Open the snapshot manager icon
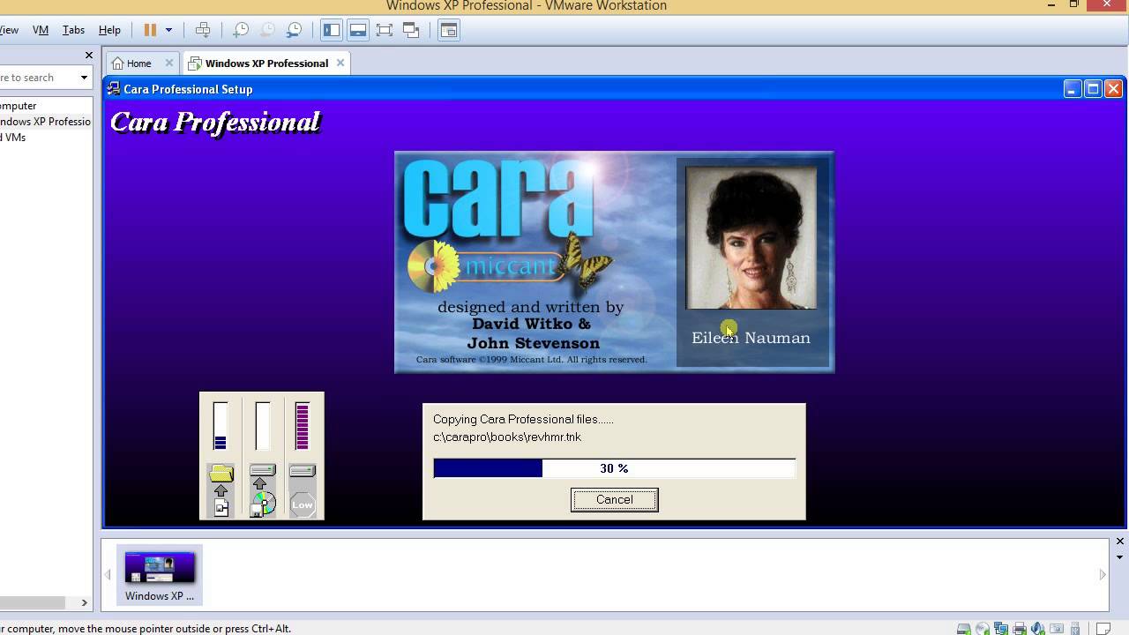1129x635 pixels. [x=295, y=30]
